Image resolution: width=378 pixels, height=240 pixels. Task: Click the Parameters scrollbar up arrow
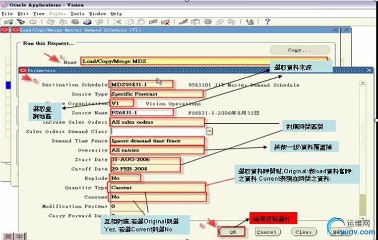tap(363, 83)
